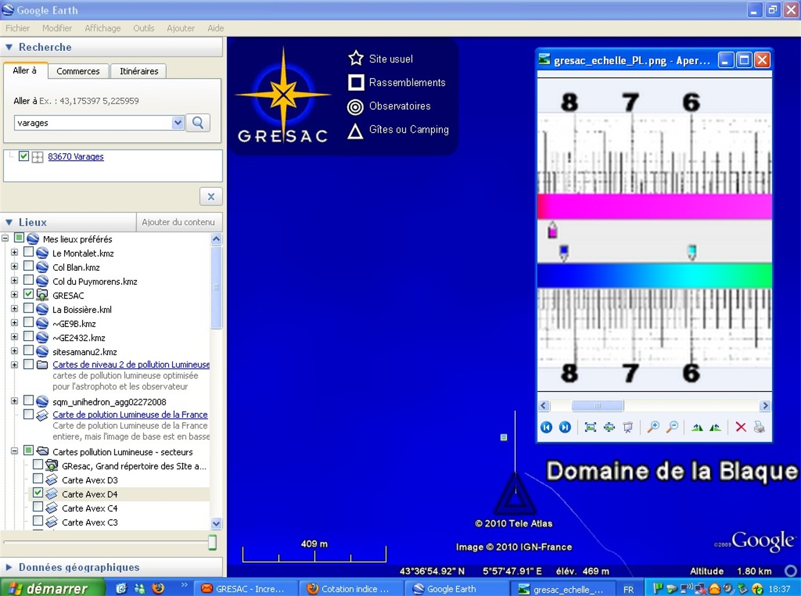Viewport: 801px width, 596px height.
Task: Click the overlay opacity slider handle
Action: coord(213,542)
